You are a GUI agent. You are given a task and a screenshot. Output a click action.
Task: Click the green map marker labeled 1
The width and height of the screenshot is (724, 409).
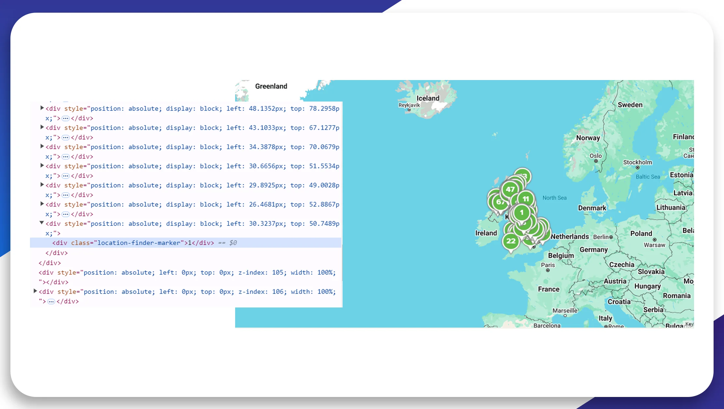tap(521, 213)
